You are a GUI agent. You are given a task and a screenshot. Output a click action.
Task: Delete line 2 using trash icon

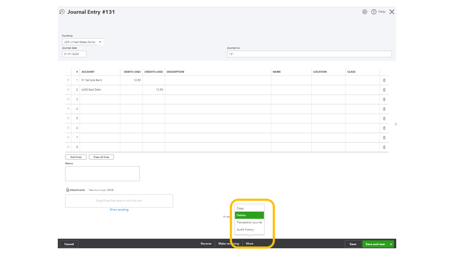[x=384, y=90]
